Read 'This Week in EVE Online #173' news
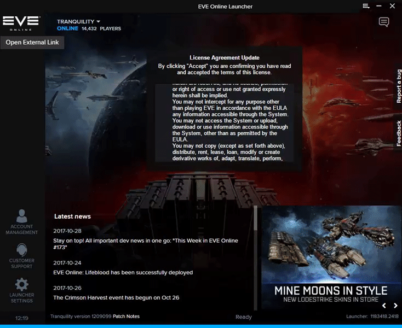 click(146, 244)
